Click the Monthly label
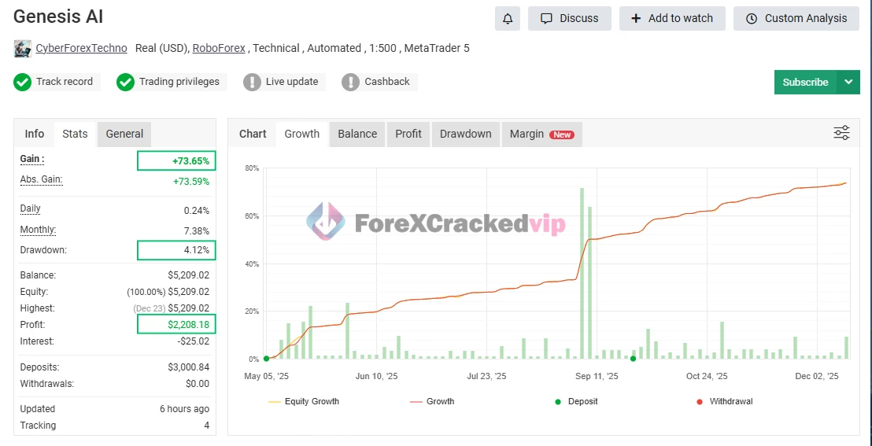The width and height of the screenshot is (872, 446). 38,230
